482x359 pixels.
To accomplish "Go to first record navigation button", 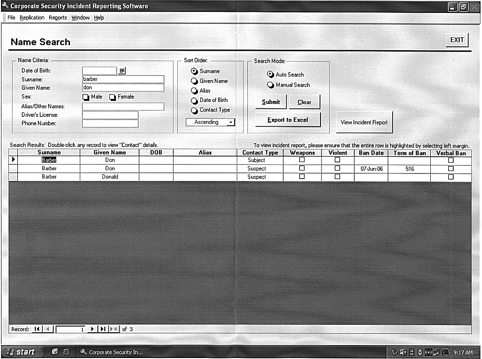I will click(37, 329).
